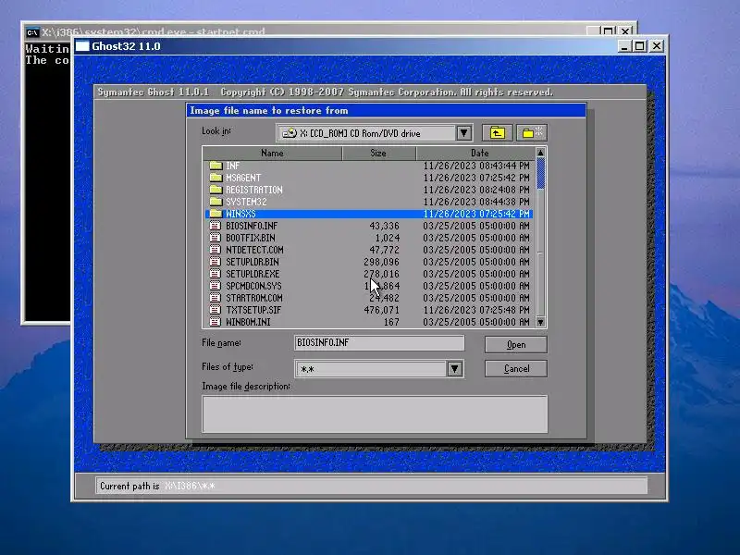Screen dimensions: 740x555
Task: Click the WINSXS folder icon
Action: [216, 214]
